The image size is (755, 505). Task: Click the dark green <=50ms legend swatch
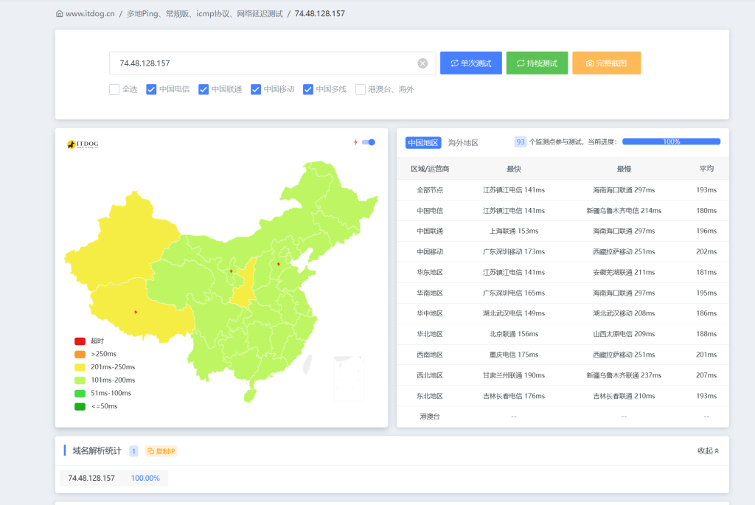coord(80,406)
